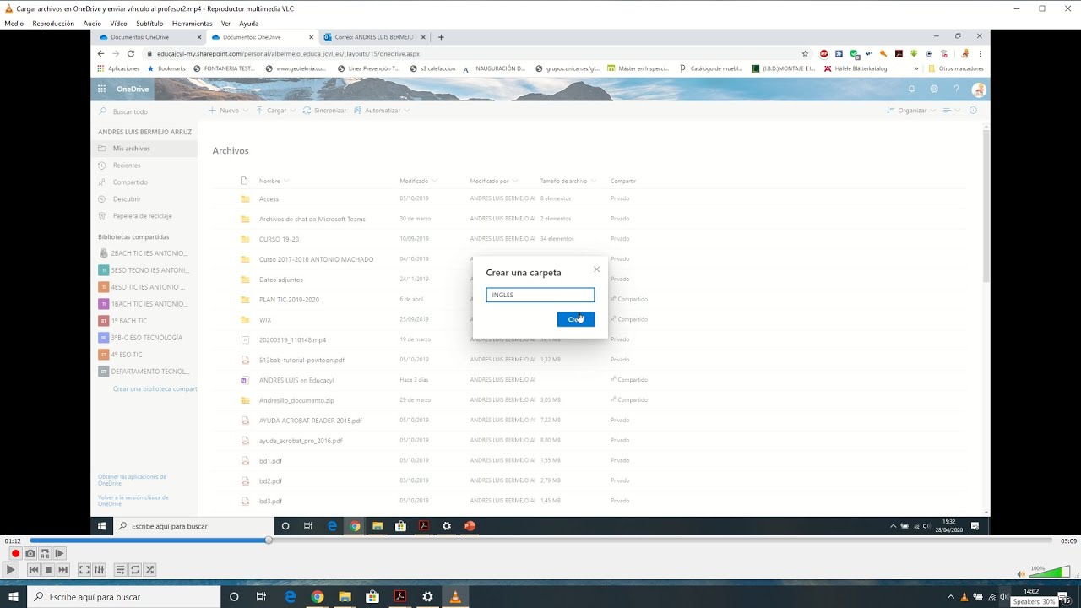Screen dimensions: 1081x608
Task: Open Windows Start menu on bottom taskbar
Action: coord(13,597)
